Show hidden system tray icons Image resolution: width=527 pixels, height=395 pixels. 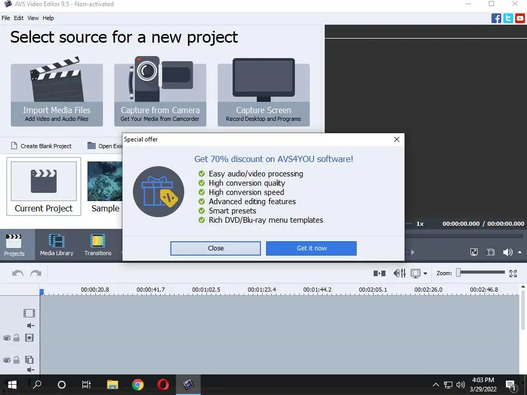tap(435, 385)
